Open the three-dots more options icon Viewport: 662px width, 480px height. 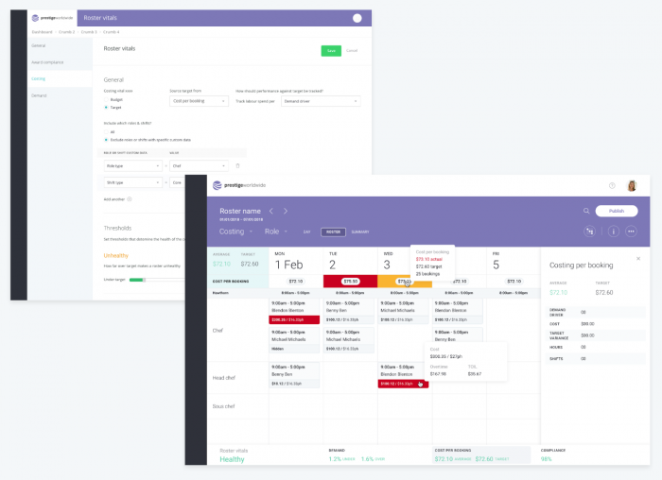coord(631,231)
